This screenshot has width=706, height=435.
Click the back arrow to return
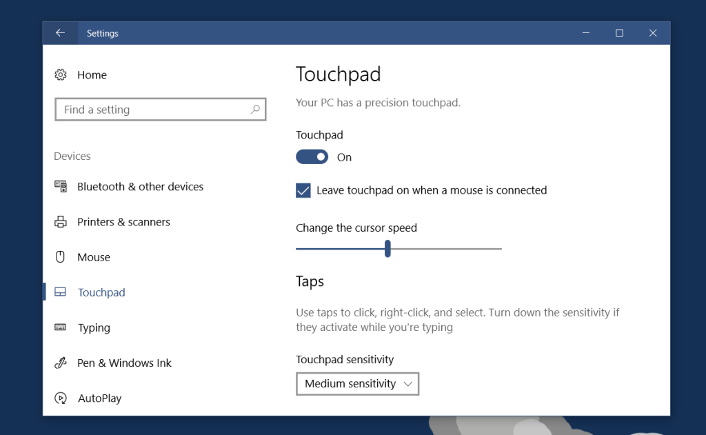coord(59,32)
